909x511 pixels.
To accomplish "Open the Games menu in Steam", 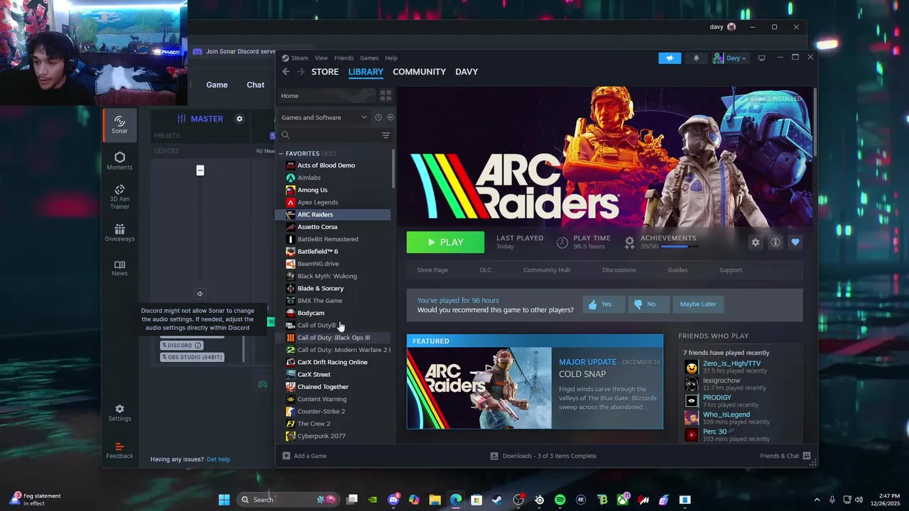I will (x=369, y=58).
